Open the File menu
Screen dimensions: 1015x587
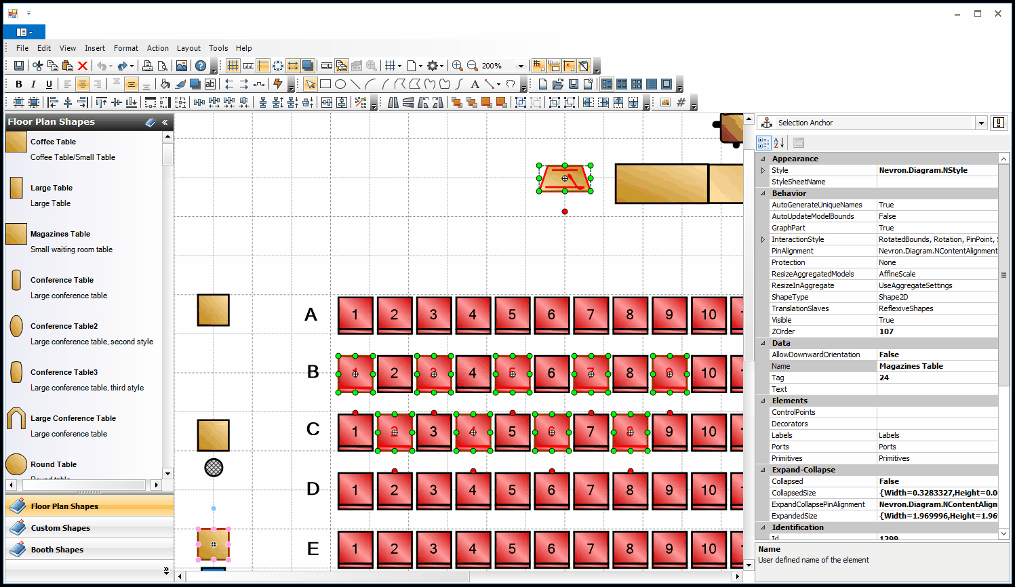pyautogui.click(x=22, y=48)
